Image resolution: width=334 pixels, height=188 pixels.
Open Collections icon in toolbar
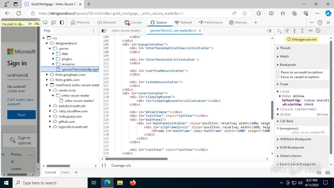coord(294,13)
